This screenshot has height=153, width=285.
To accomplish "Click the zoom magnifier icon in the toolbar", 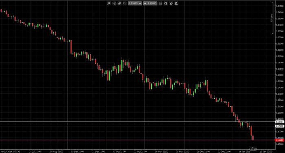I will click(109, 3).
